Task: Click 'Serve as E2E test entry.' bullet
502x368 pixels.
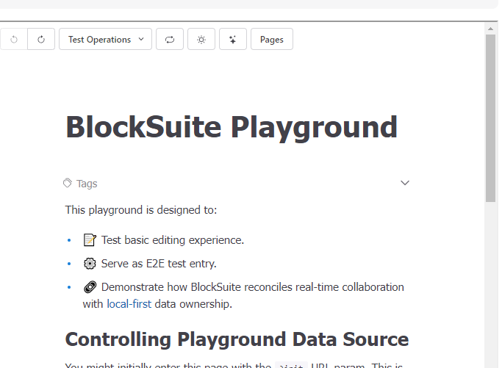Action: (x=159, y=264)
